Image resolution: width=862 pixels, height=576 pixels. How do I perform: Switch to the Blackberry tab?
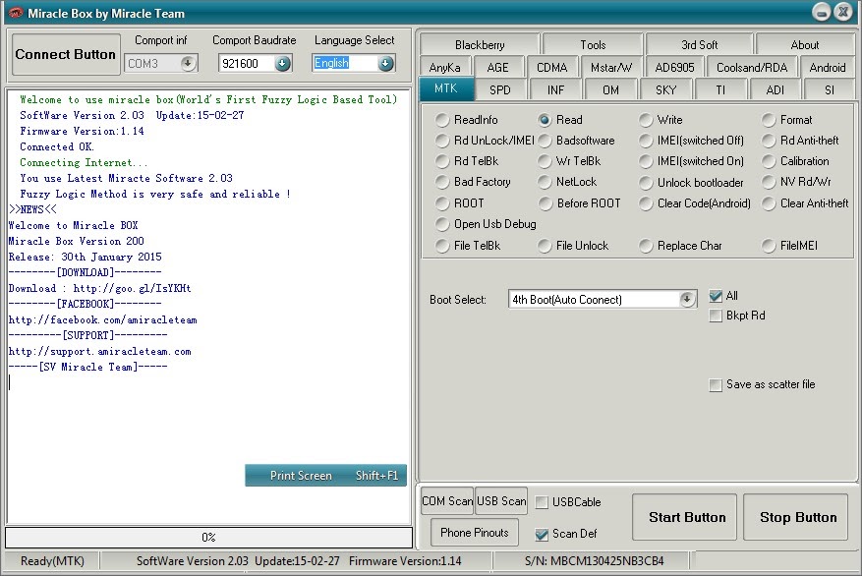pos(480,44)
